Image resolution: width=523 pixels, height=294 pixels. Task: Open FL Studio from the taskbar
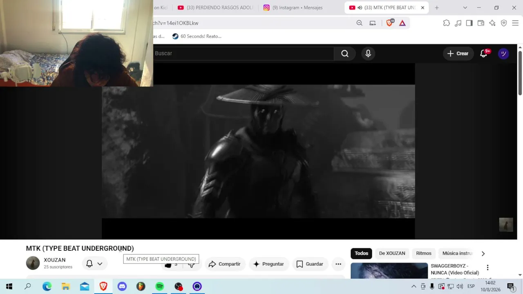coord(141,287)
